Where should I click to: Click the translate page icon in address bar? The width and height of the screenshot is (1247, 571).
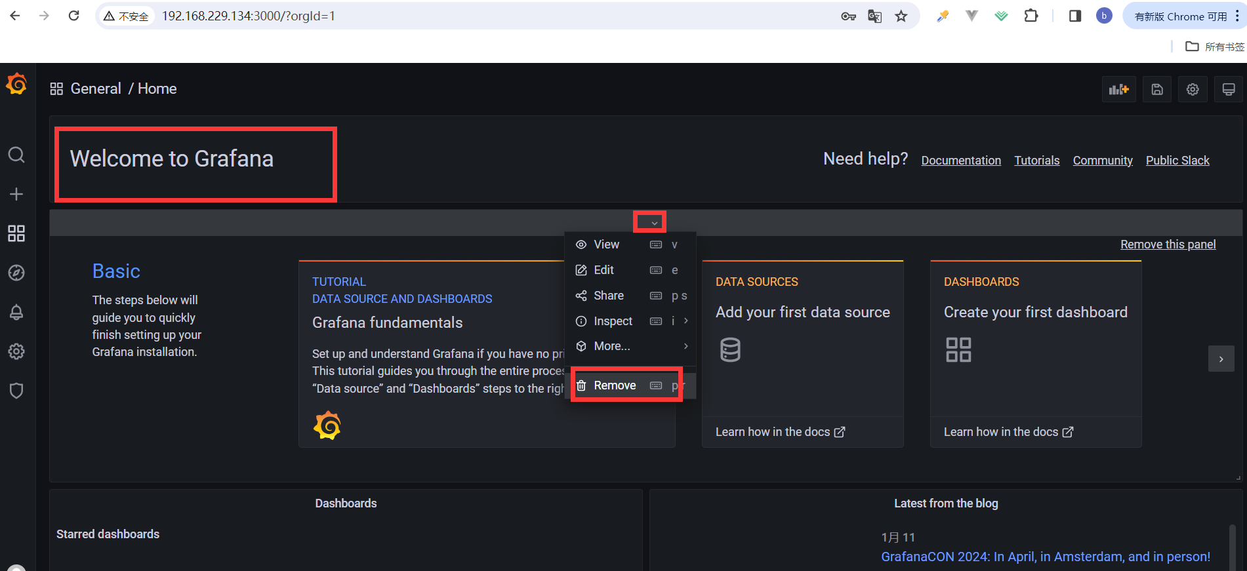tap(874, 16)
